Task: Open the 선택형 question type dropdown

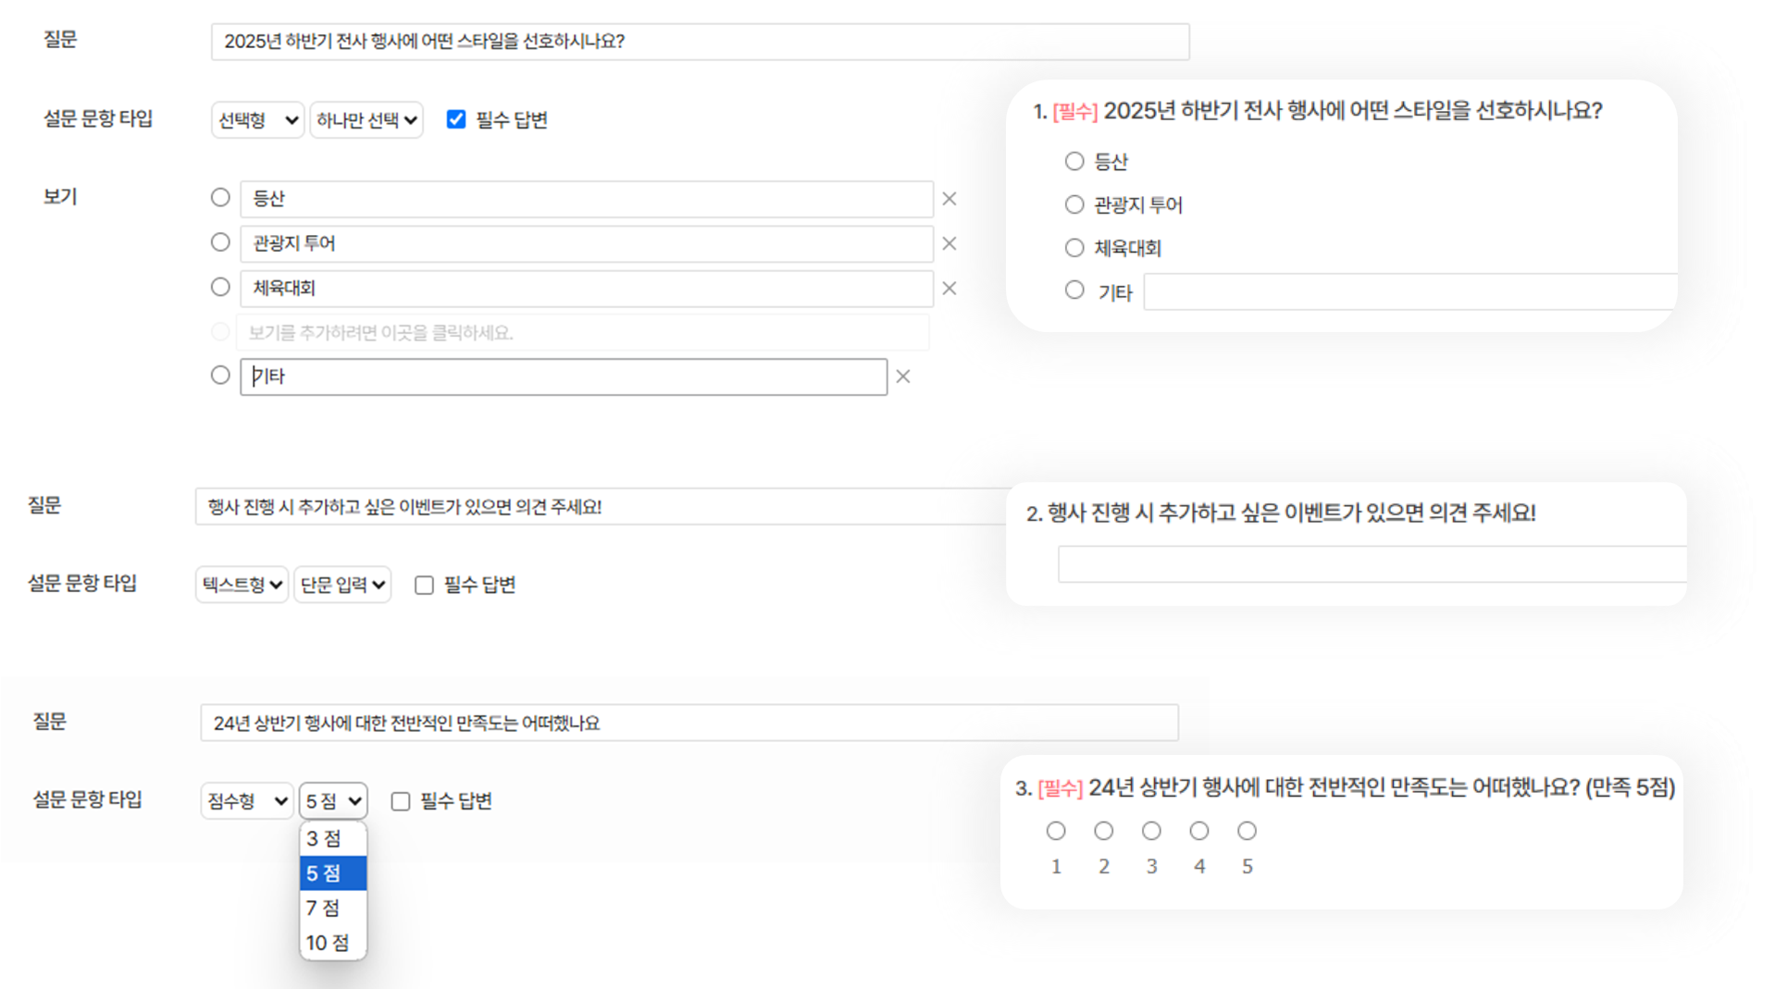Action: pyautogui.click(x=257, y=120)
